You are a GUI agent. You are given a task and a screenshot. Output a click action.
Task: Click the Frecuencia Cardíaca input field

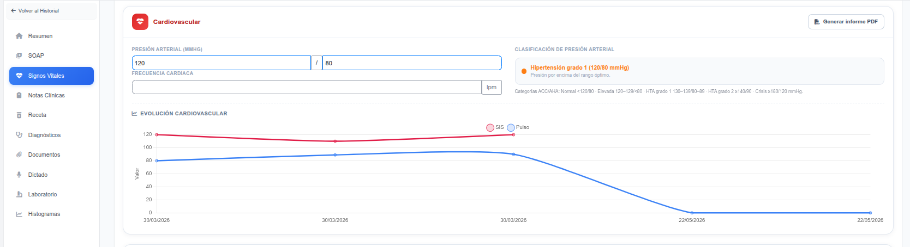pos(307,87)
